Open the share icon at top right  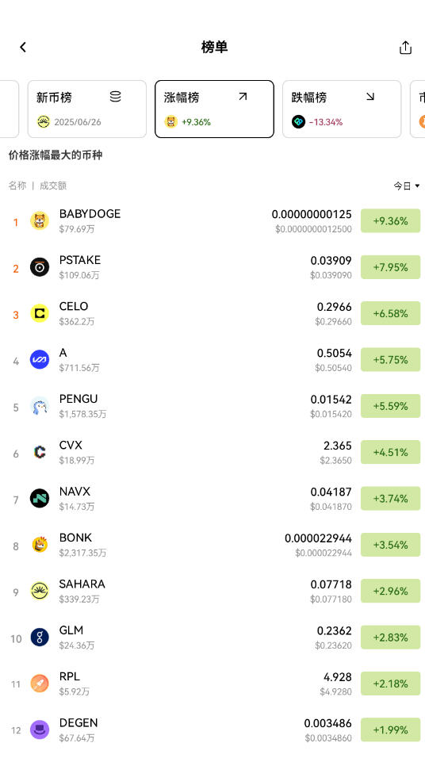(405, 47)
